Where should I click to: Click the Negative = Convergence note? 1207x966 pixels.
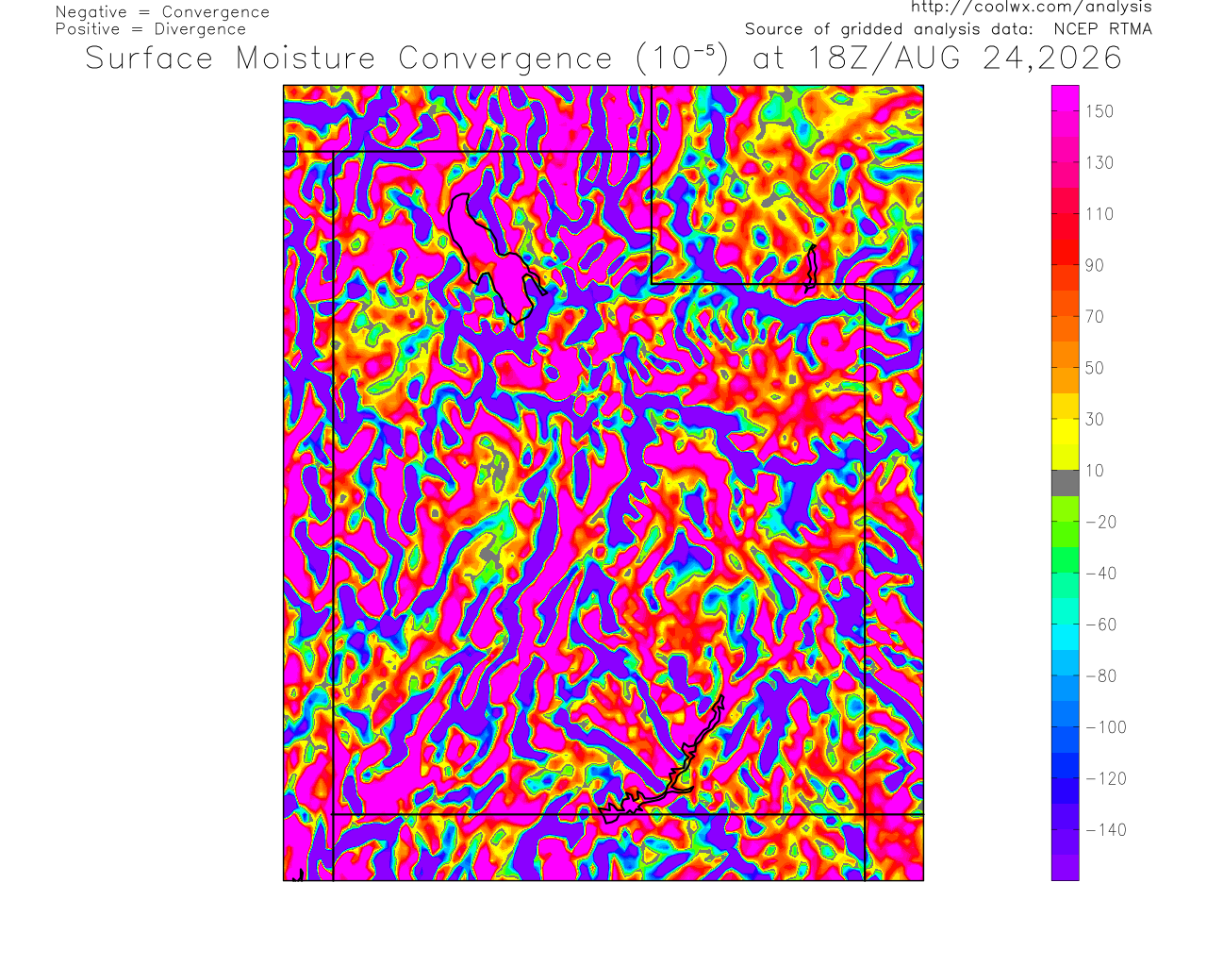click(162, 12)
